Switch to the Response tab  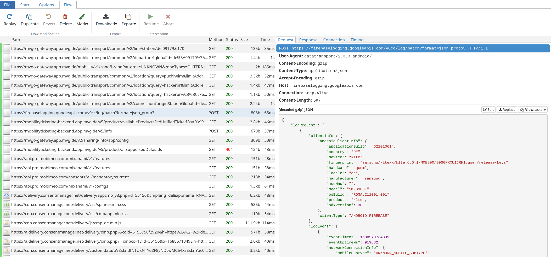pos(308,40)
